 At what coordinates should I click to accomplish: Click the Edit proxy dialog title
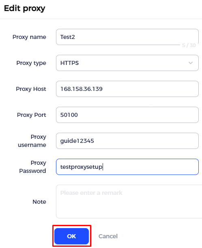click(x=24, y=9)
